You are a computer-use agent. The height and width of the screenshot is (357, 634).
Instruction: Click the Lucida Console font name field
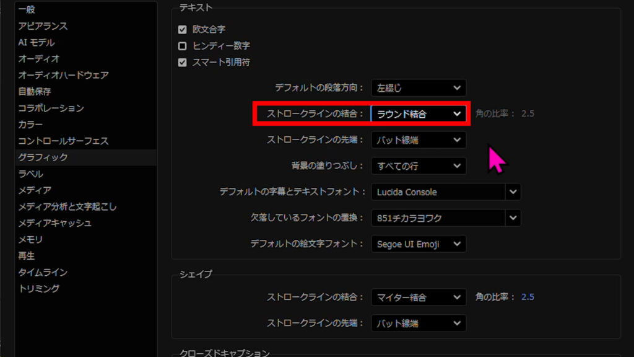(438, 192)
